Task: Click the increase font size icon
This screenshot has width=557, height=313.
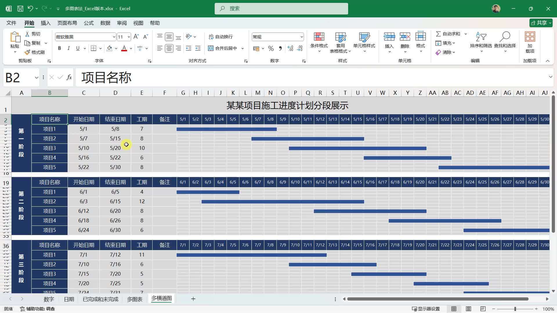Action: pyautogui.click(x=136, y=37)
